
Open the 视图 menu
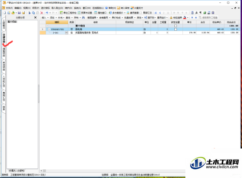coord(27,8)
